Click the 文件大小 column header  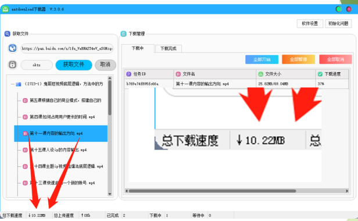pyautogui.click(x=286, y=74)
